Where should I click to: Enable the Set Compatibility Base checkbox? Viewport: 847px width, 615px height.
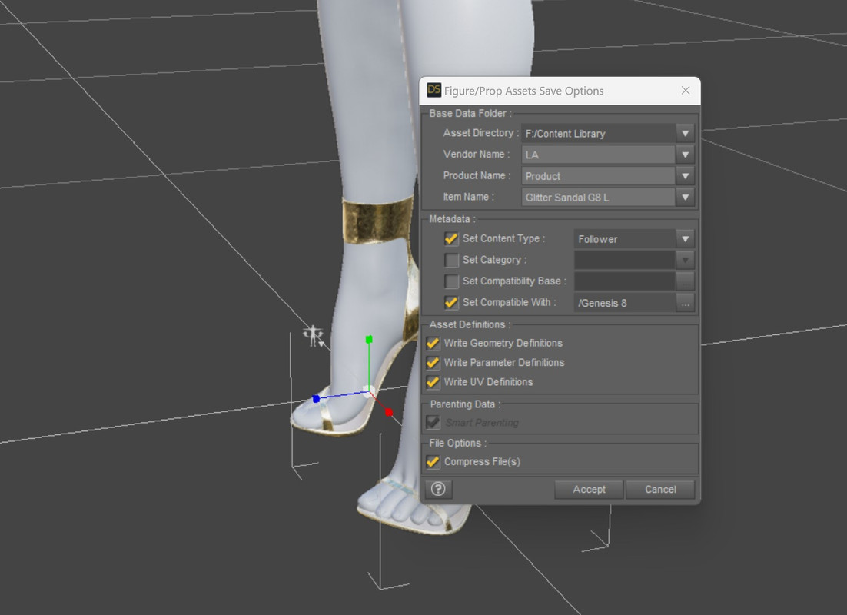point(451,281)
